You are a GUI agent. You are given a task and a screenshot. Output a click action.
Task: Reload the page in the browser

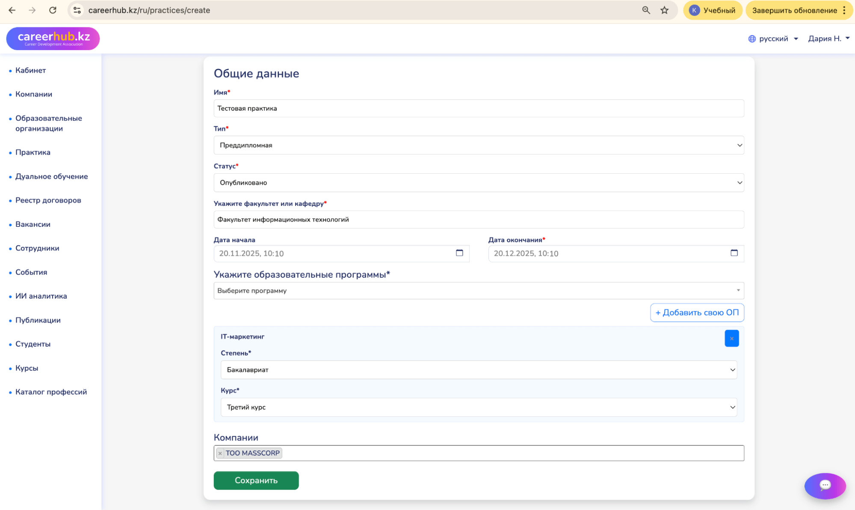[53, 10]
